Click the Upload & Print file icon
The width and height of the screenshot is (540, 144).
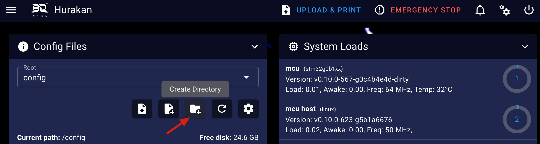pyautogui.click(x=286, y=10)
